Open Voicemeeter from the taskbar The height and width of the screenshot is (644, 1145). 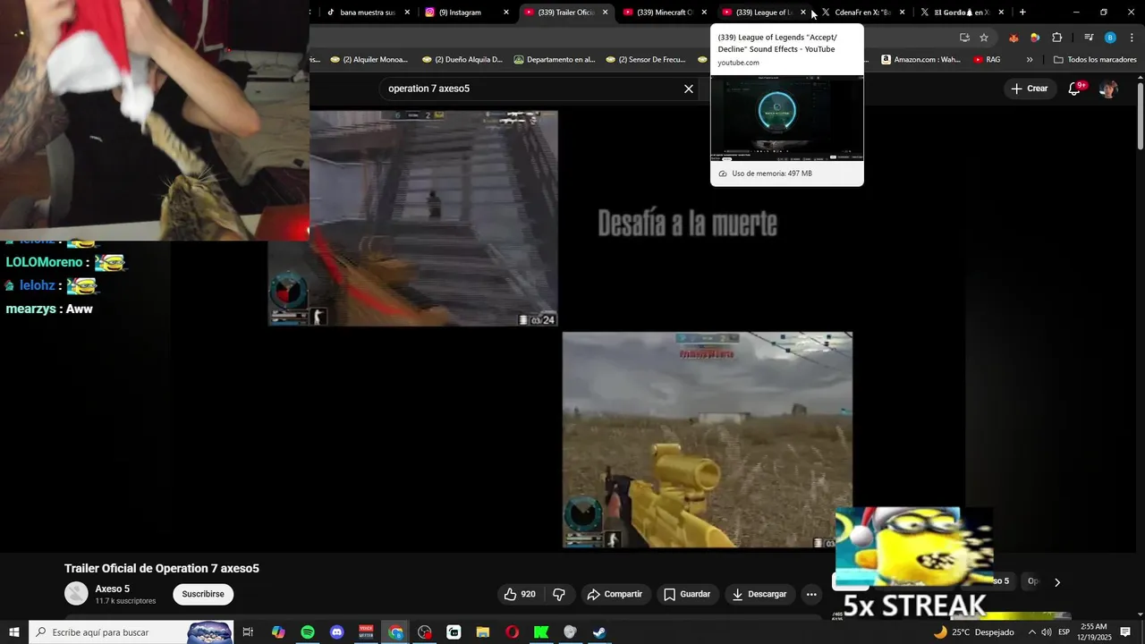tap(366, 632)
